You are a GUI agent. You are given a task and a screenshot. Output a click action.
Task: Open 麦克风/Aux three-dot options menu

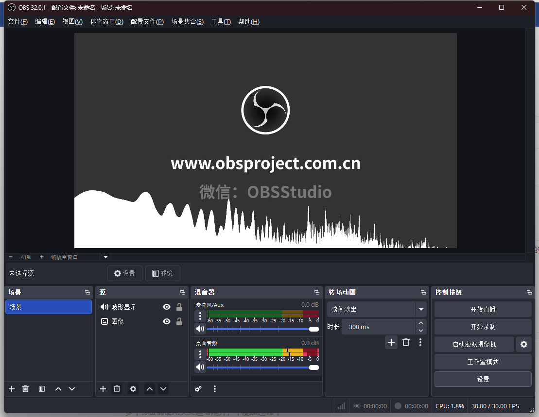(200, 316)
